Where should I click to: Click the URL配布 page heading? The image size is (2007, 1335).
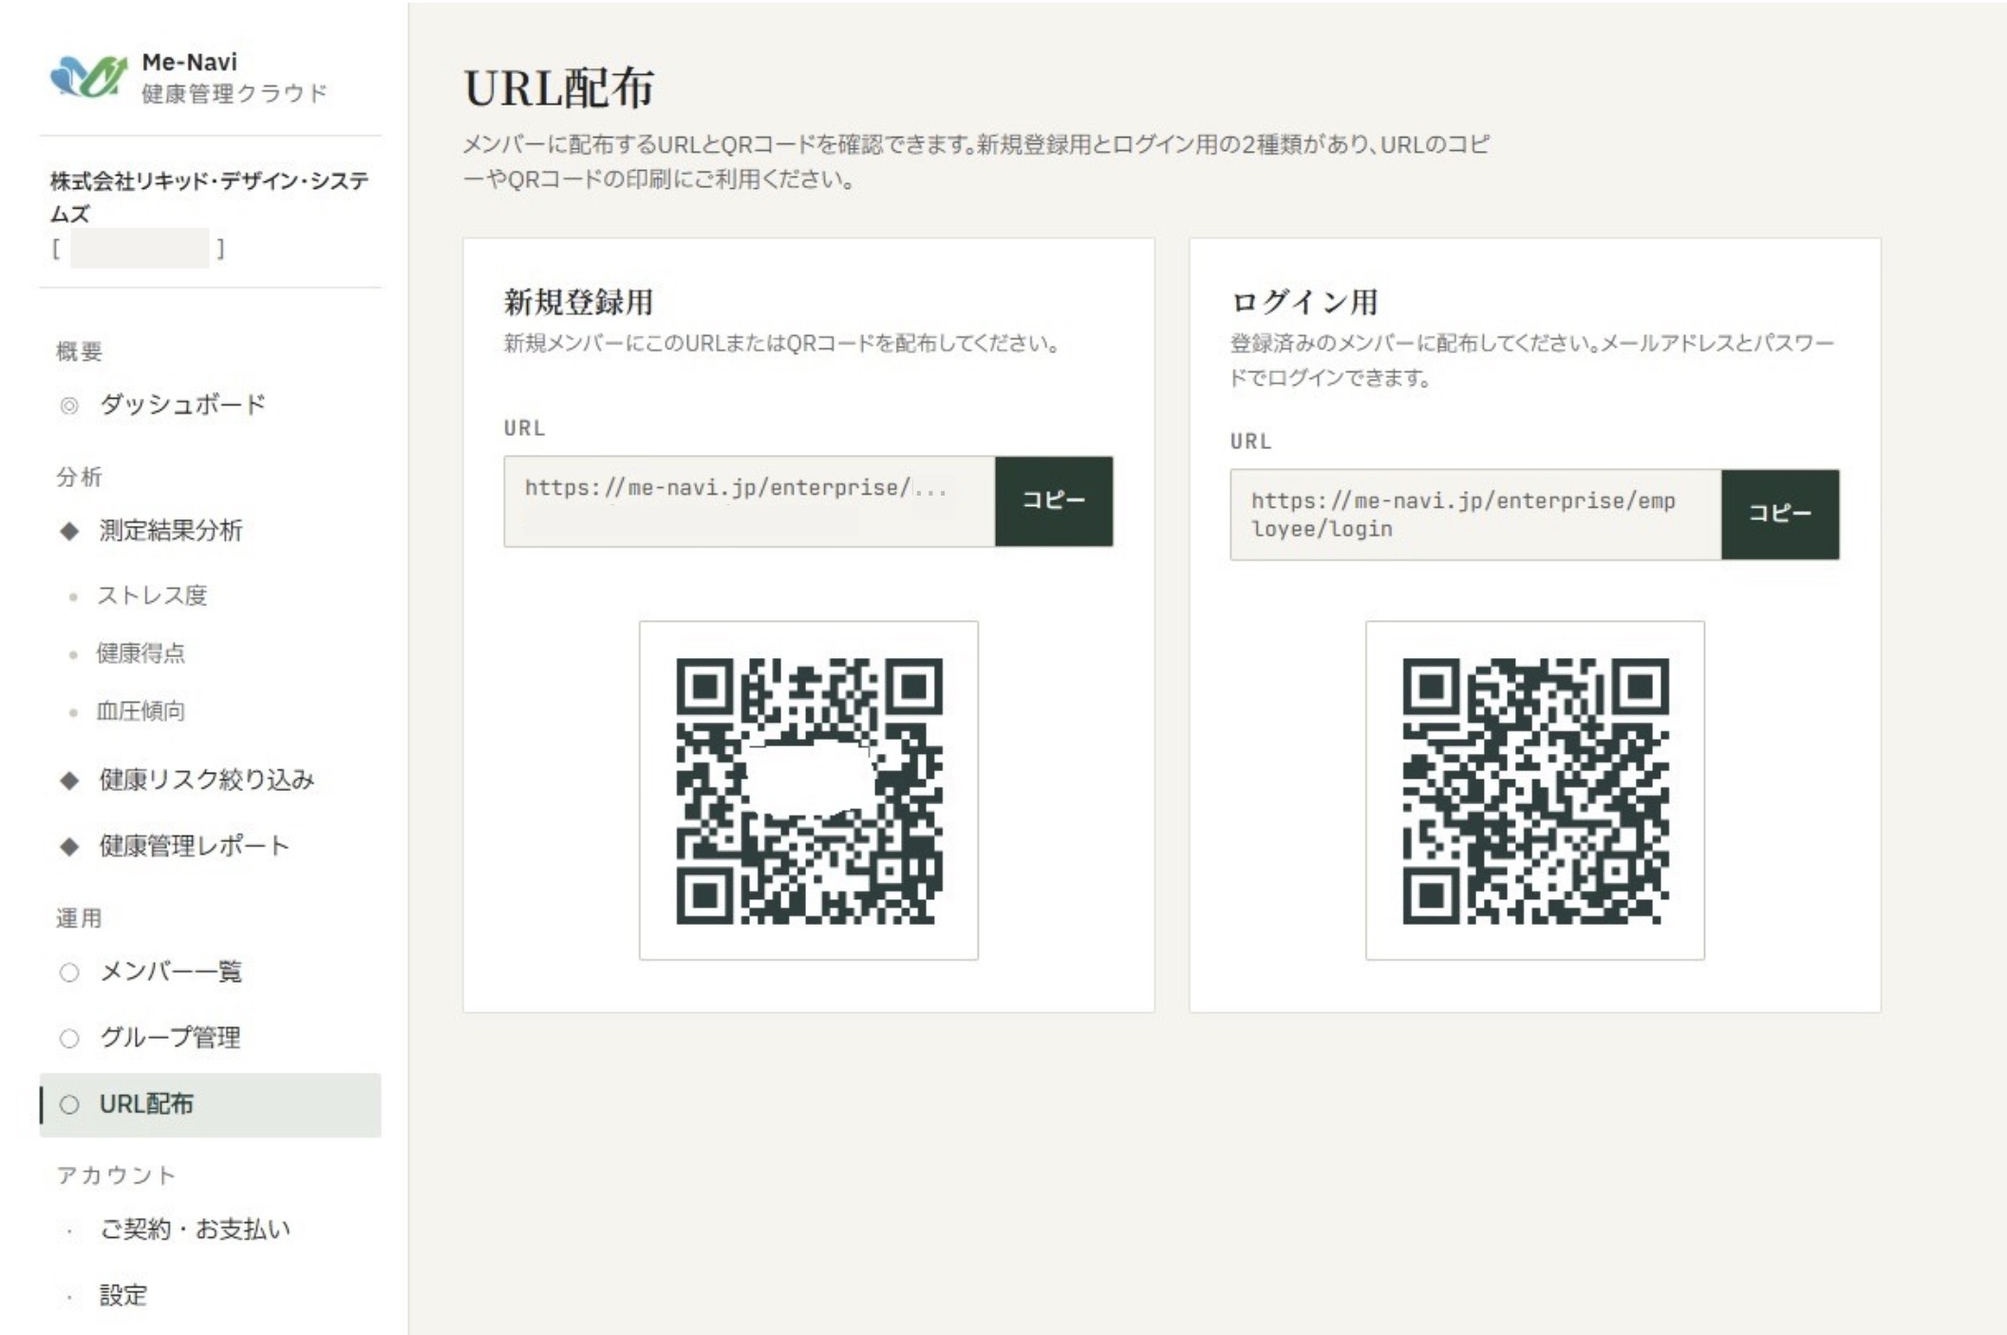(558, 88)
